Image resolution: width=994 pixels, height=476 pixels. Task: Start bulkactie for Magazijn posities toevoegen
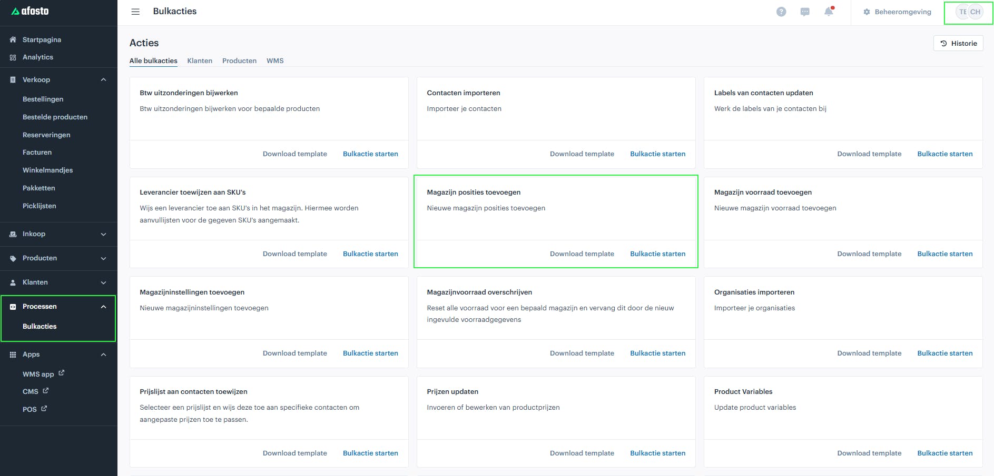point(658,254)
